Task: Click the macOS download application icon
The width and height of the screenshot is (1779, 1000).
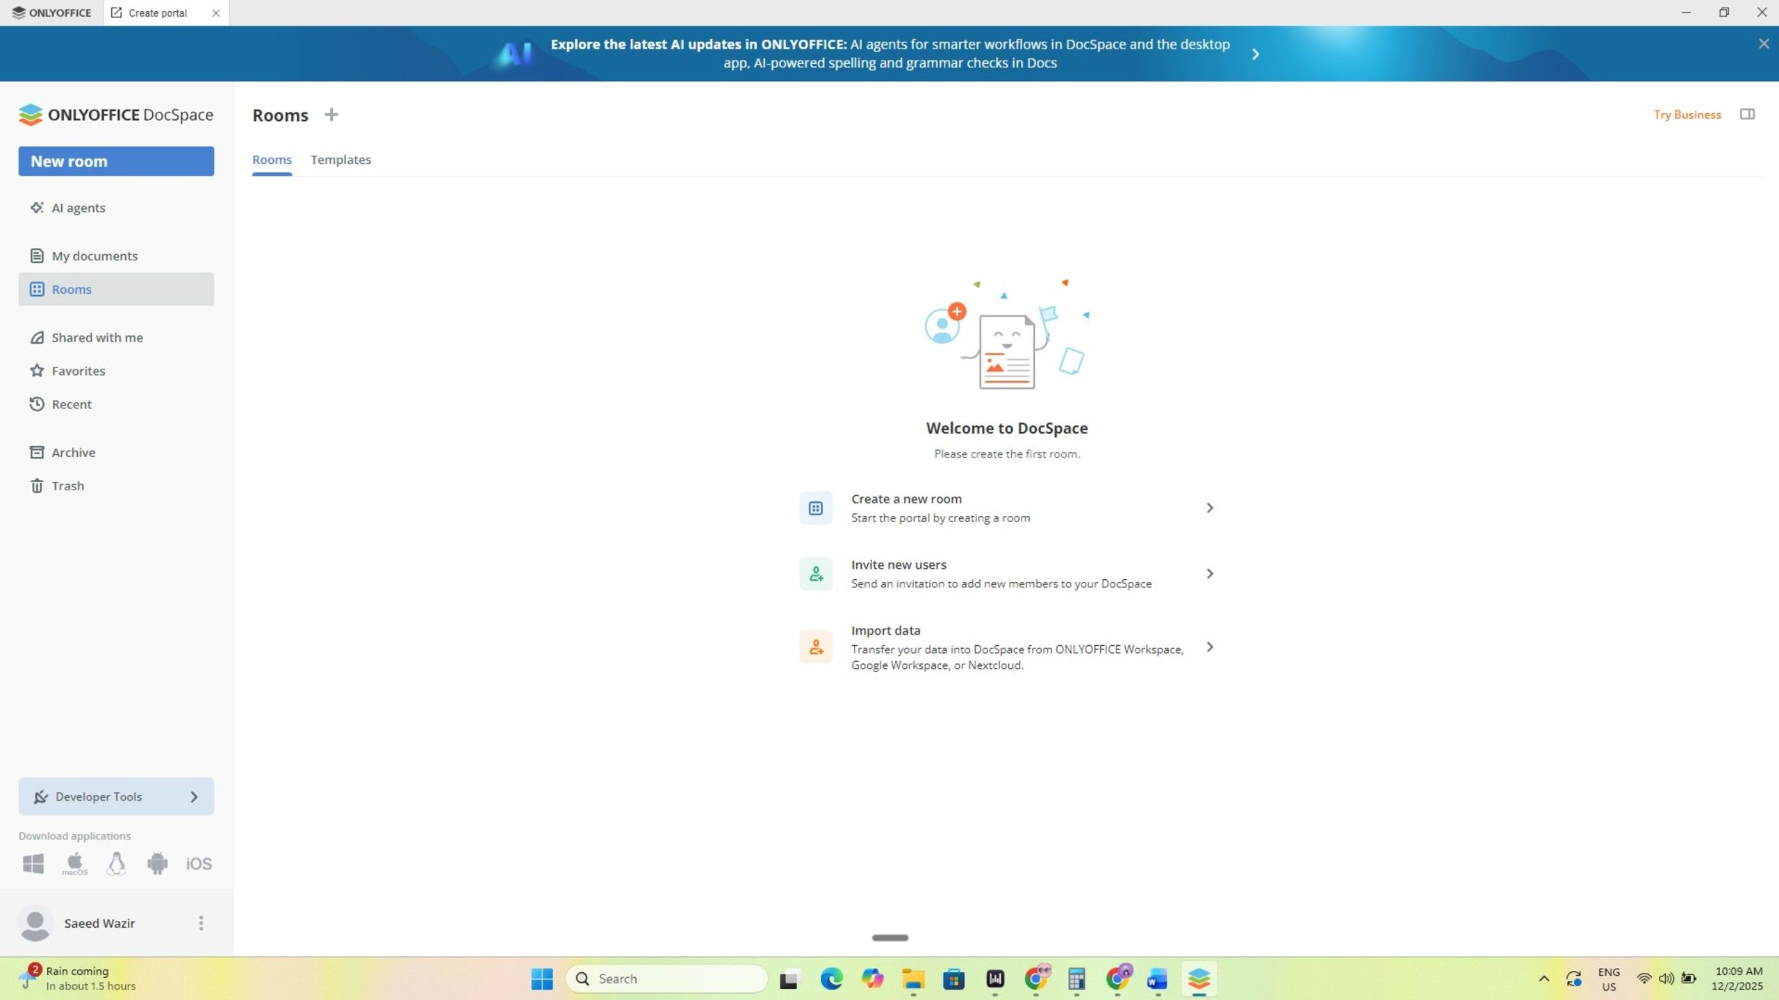Action: pos(74,863)
